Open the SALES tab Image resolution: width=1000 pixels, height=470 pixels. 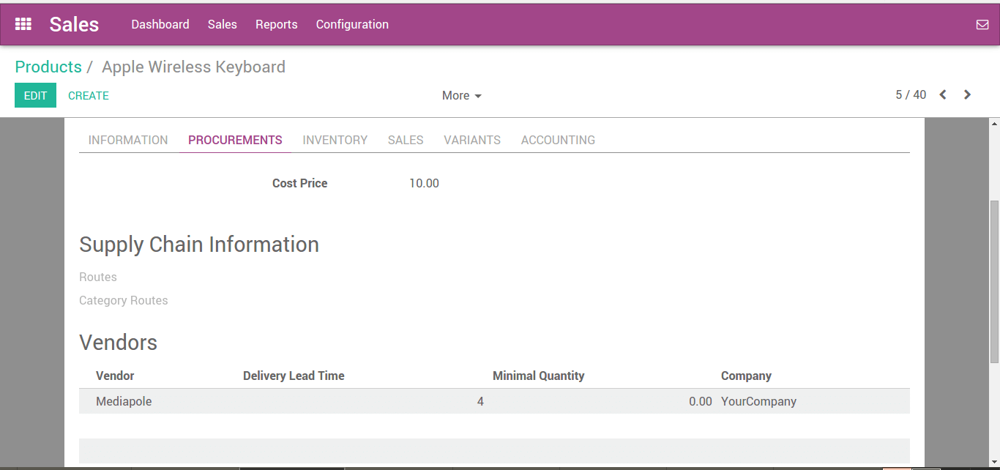tap(406, 140)
